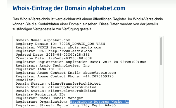Click the 'Registrant Street: Petuelring 130' line
Viewport: 176px width, 108px height.
click(x=66, y=105)
